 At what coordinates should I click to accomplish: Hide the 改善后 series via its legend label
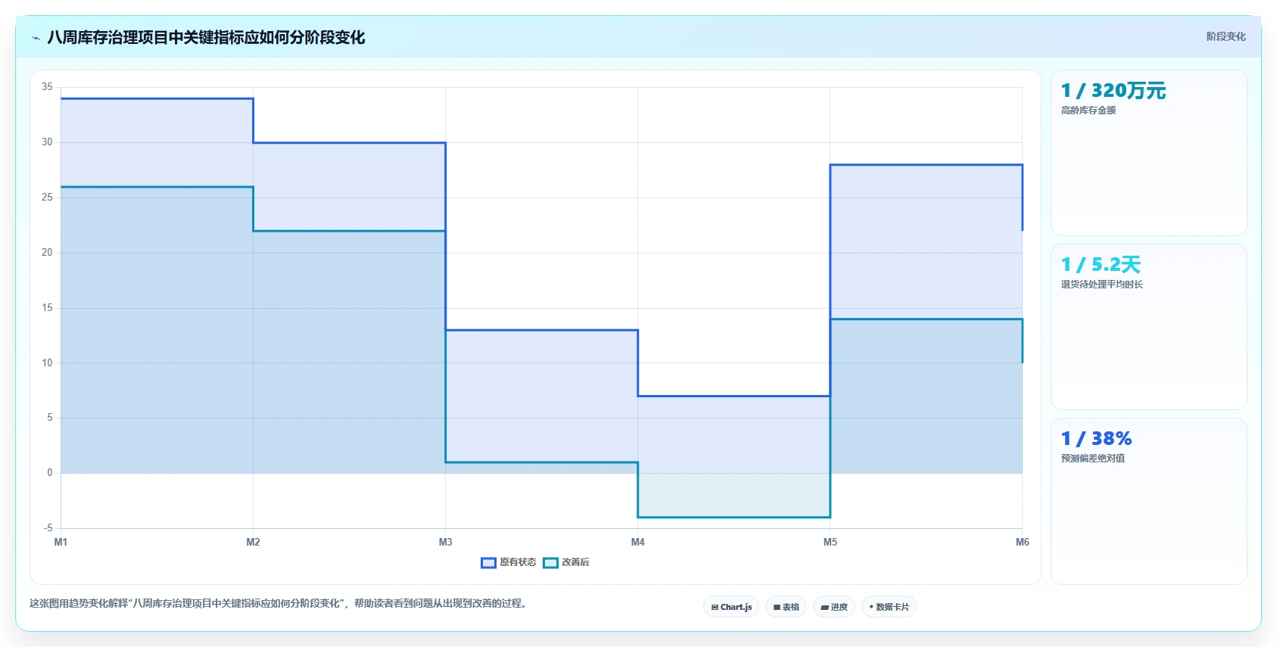(575, 562)
